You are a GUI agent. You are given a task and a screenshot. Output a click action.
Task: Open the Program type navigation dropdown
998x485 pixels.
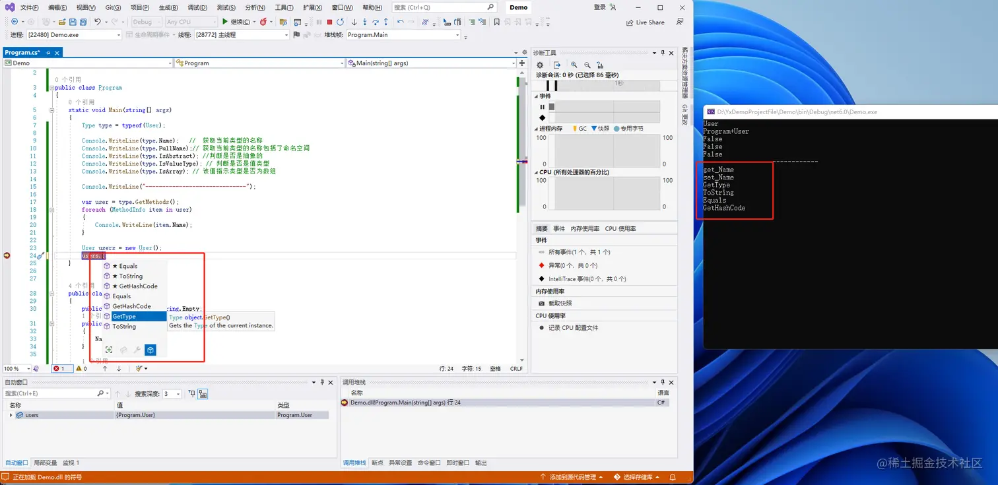point(259,63)
